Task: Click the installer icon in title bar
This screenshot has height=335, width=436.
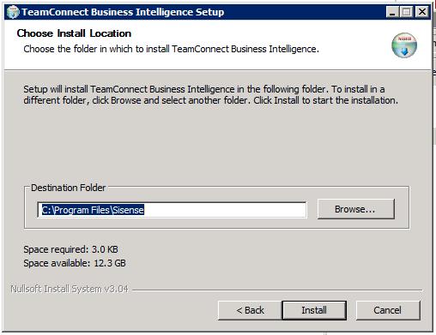Action: tap(13, 12)
